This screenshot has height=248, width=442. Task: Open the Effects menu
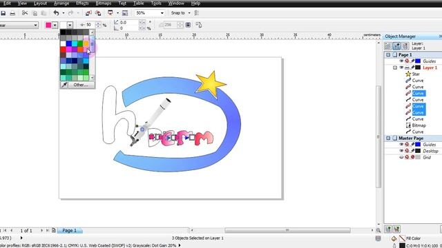coord(82,3)
